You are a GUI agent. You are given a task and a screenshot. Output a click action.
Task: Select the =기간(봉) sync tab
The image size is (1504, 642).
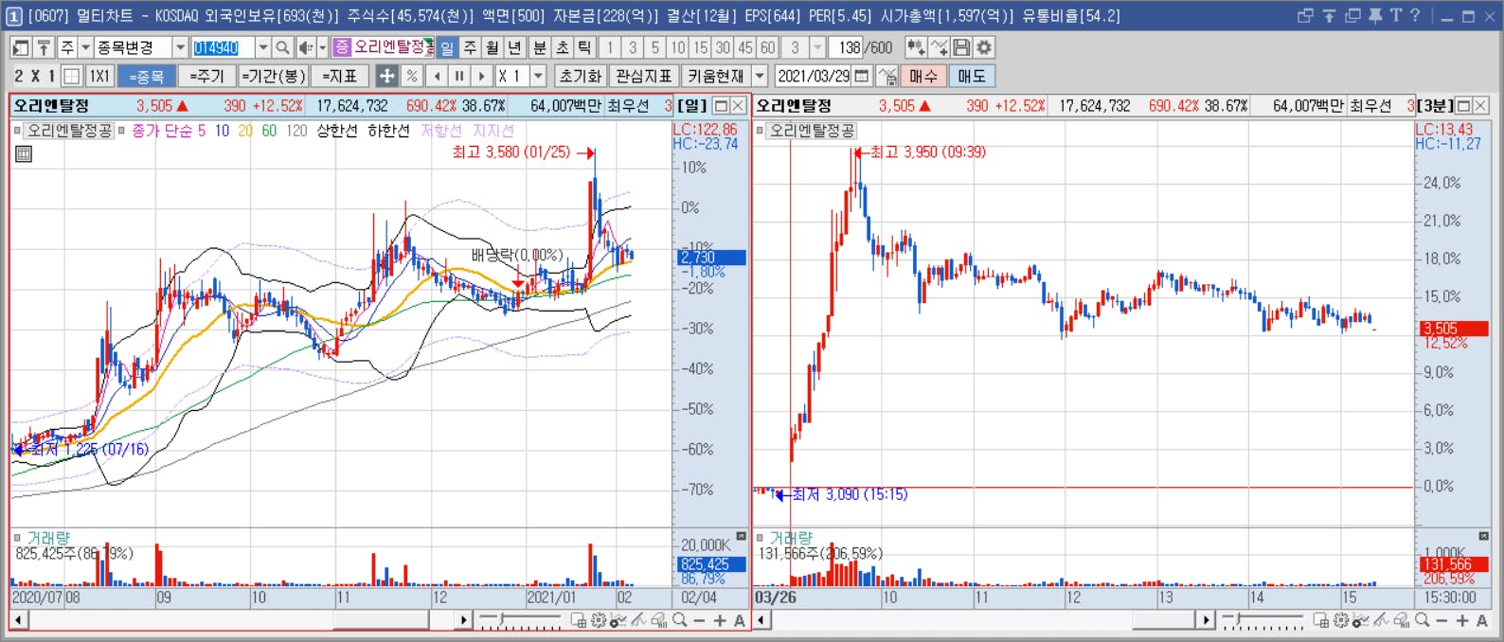coord(274,76)
